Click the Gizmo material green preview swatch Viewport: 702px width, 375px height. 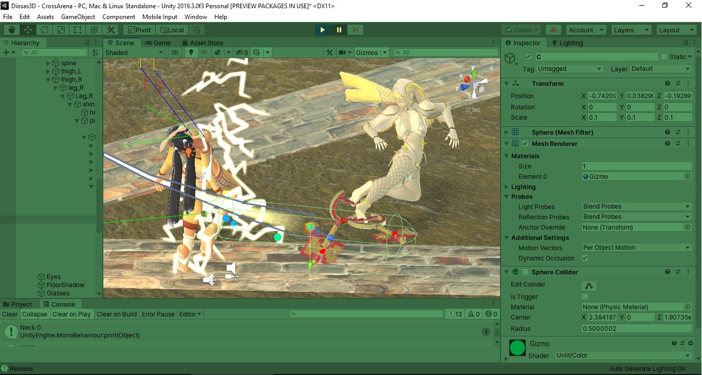point(518,348)
